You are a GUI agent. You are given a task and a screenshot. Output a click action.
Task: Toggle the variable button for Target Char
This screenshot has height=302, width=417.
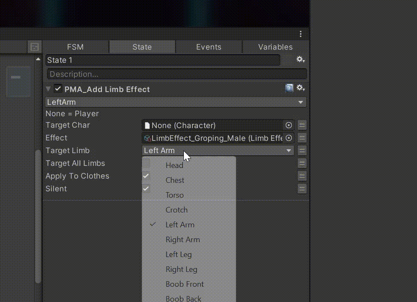(302, 126)
